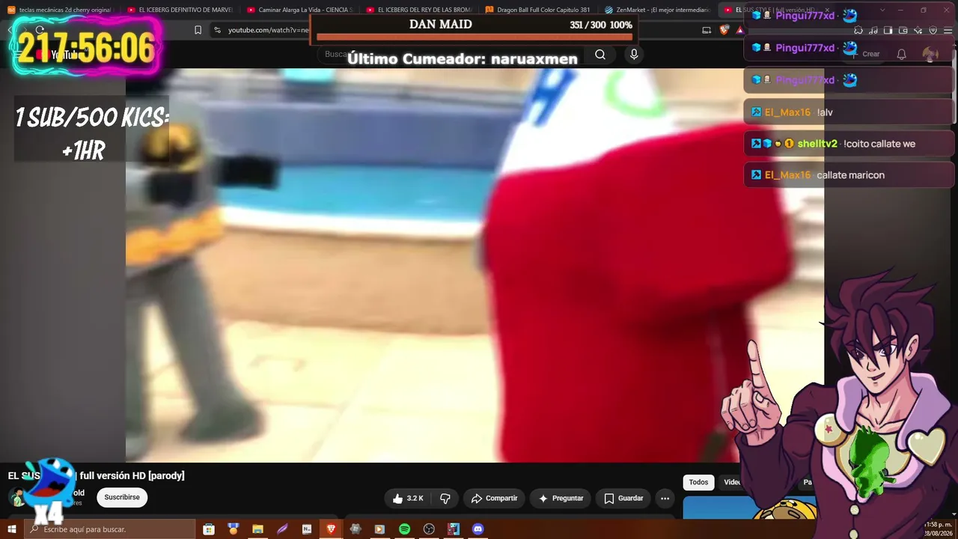Image resolution: width=958 pixels, height=539 pixels.
Task: Click the video title 'full versión HD [parody]'
Action: [x=132, y=476]
